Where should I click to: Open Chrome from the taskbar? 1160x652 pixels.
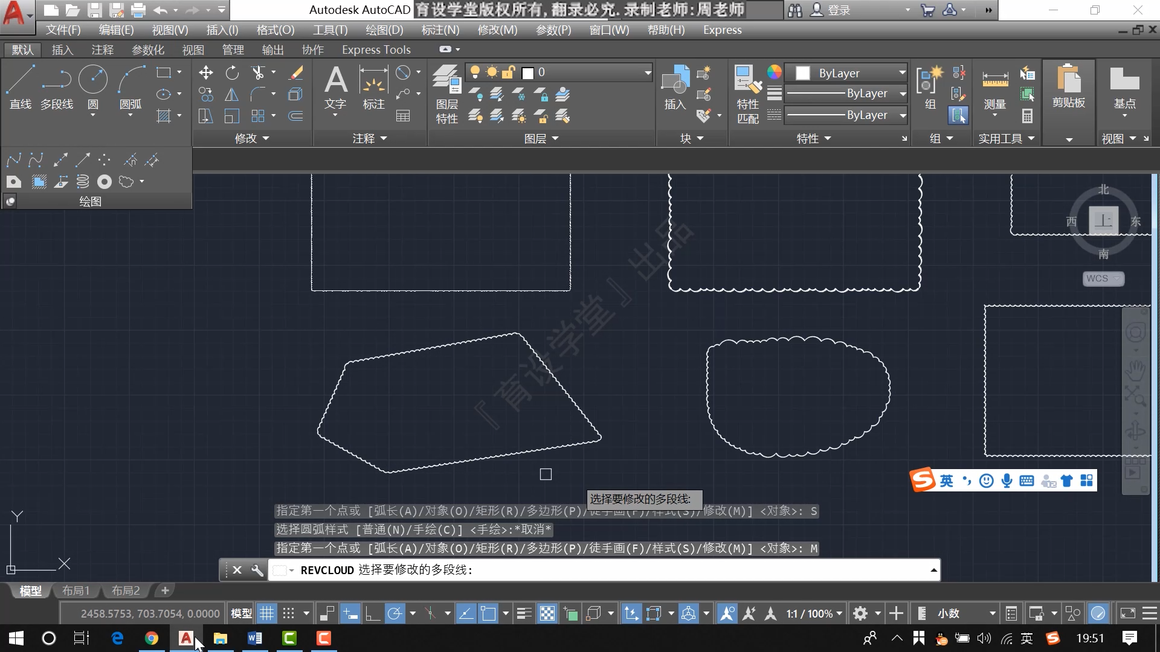(152, 638)
